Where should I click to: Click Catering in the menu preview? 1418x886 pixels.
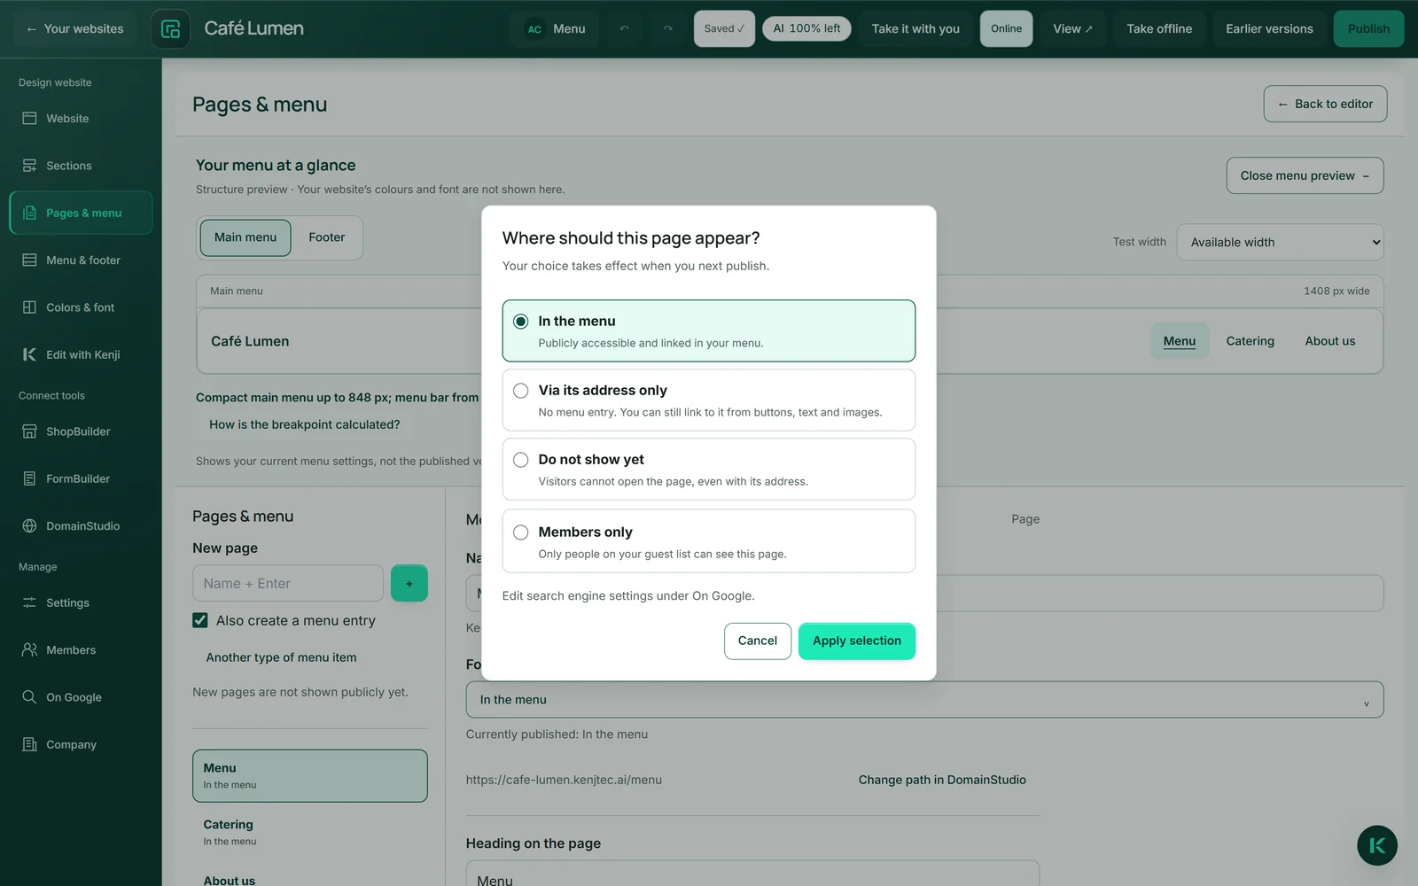pos(1250,341)
